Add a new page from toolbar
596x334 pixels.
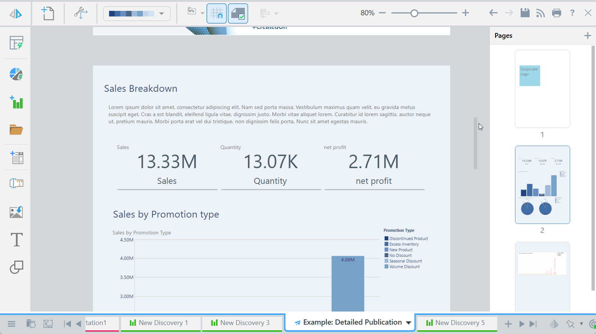(48, 13)
